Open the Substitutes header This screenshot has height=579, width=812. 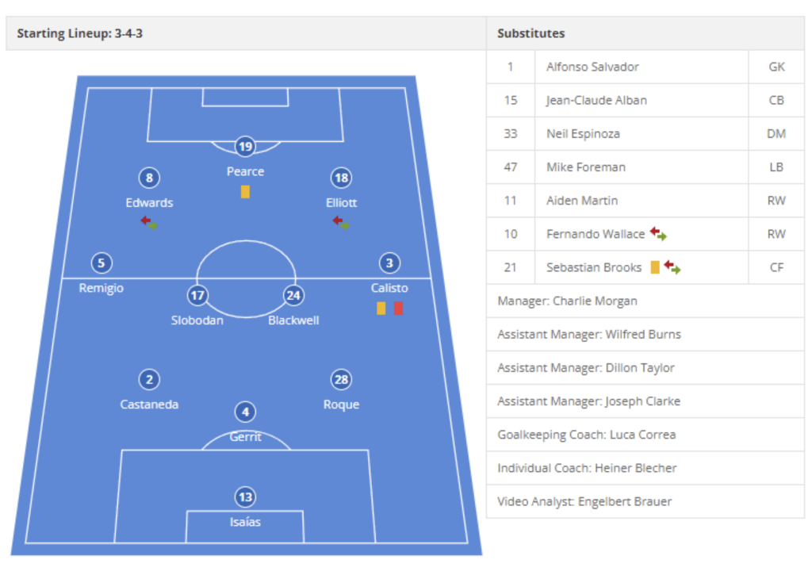(530, 33)
